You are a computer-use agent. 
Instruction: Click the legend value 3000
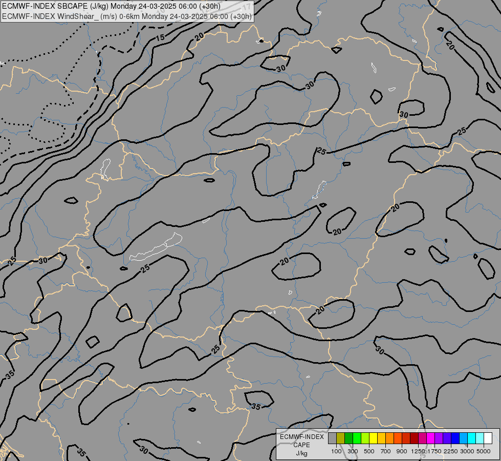(467, 451)
